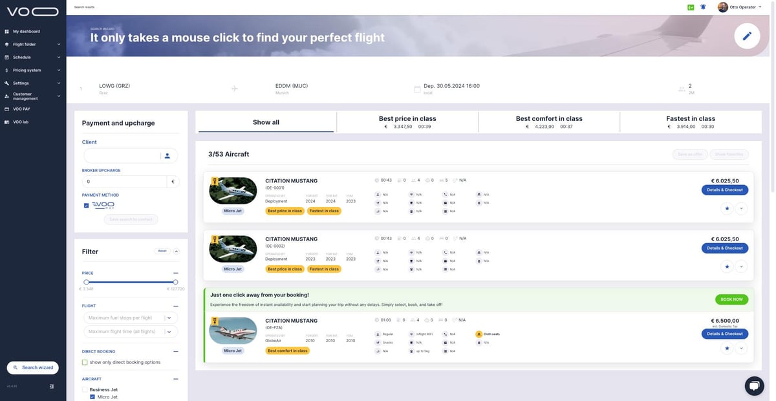Collapse the sidebar using bottom menu icon
This screenshot has height=401, width=776.
tap(52, 386)
